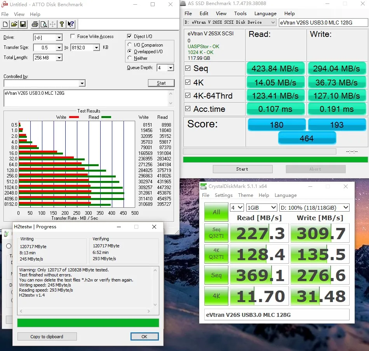
Task: Click the AS SSD Start button
Action: click(x=243, y=169)
